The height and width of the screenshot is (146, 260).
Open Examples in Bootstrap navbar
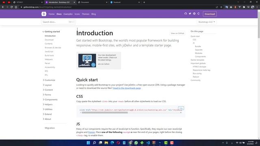tap(68, 14)
